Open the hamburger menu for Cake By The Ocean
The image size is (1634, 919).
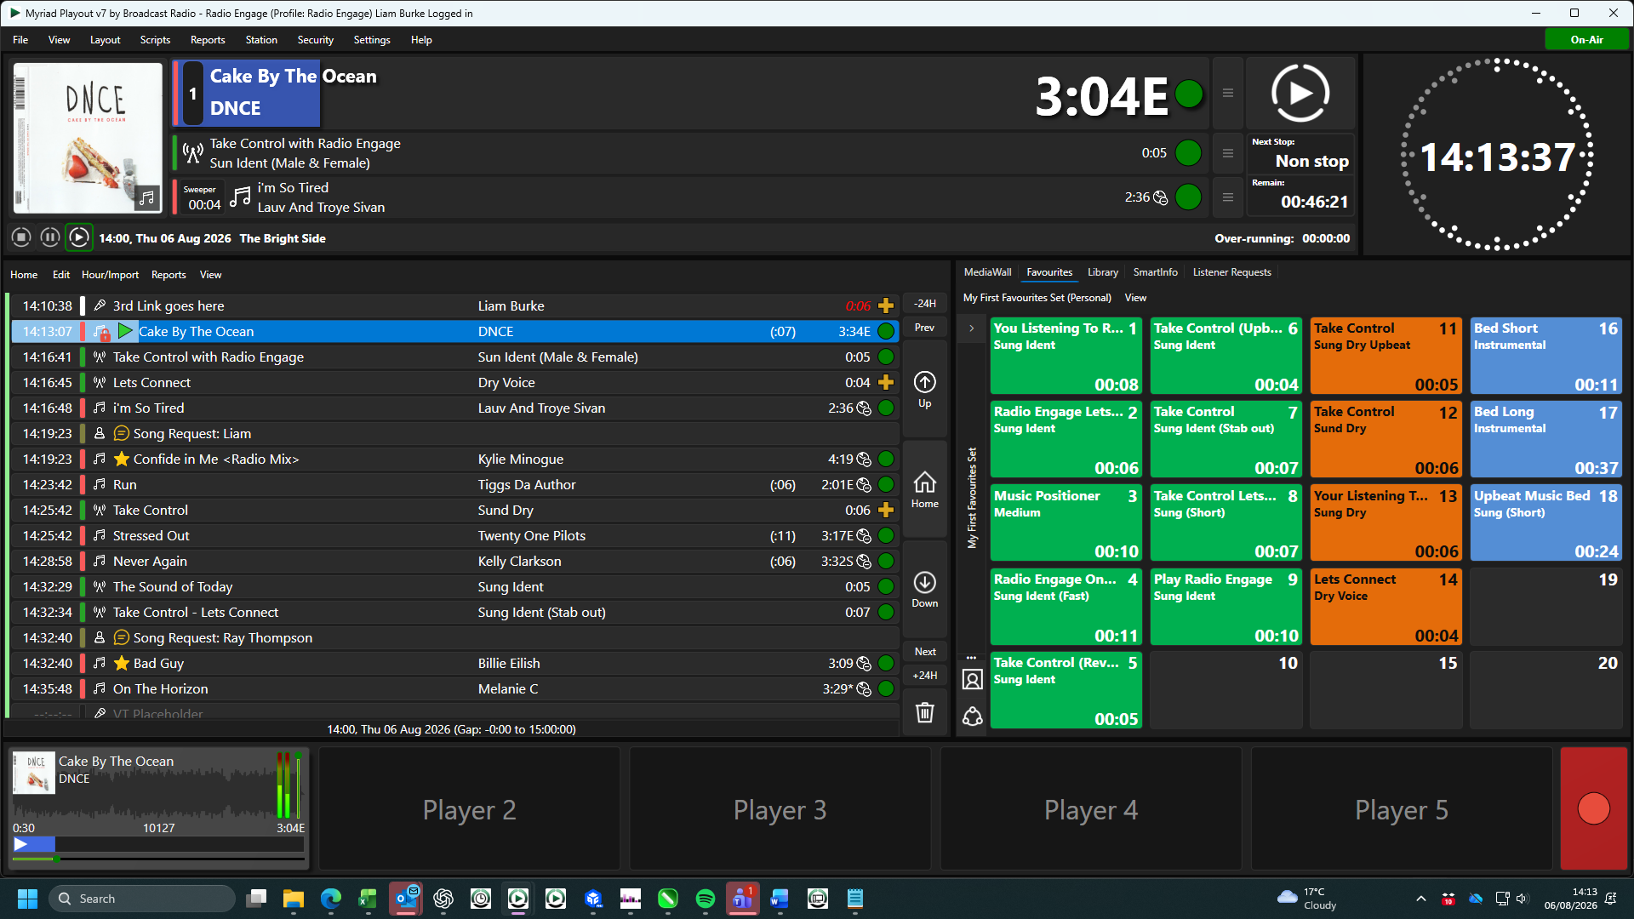coord(1227,93)
